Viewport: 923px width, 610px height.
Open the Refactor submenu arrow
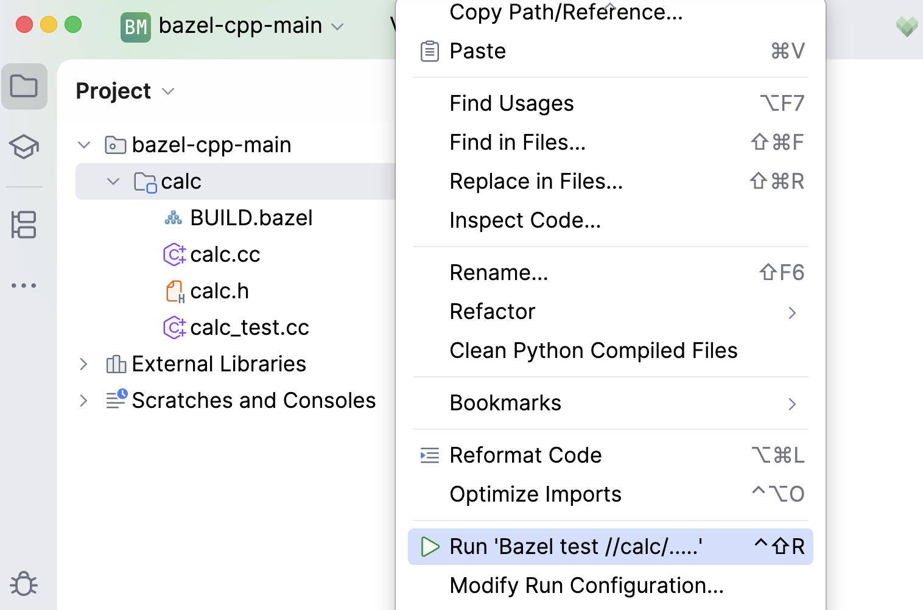[792, 313]
